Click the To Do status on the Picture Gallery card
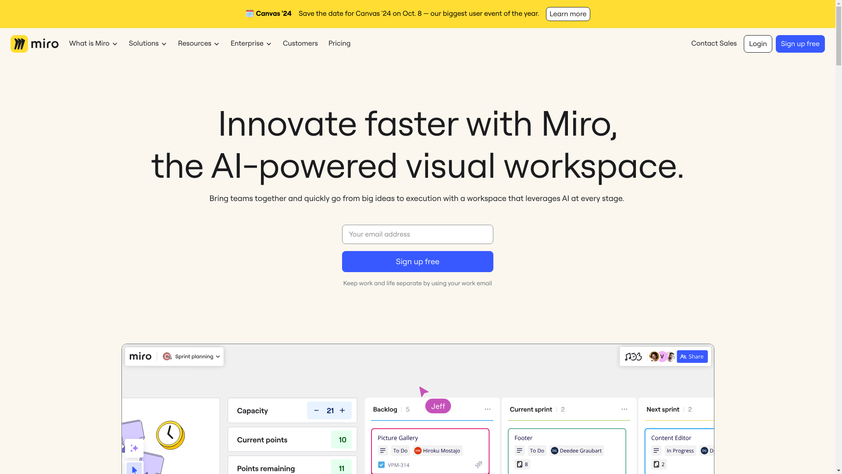This screenshot has height=474, width=842. 400,451
